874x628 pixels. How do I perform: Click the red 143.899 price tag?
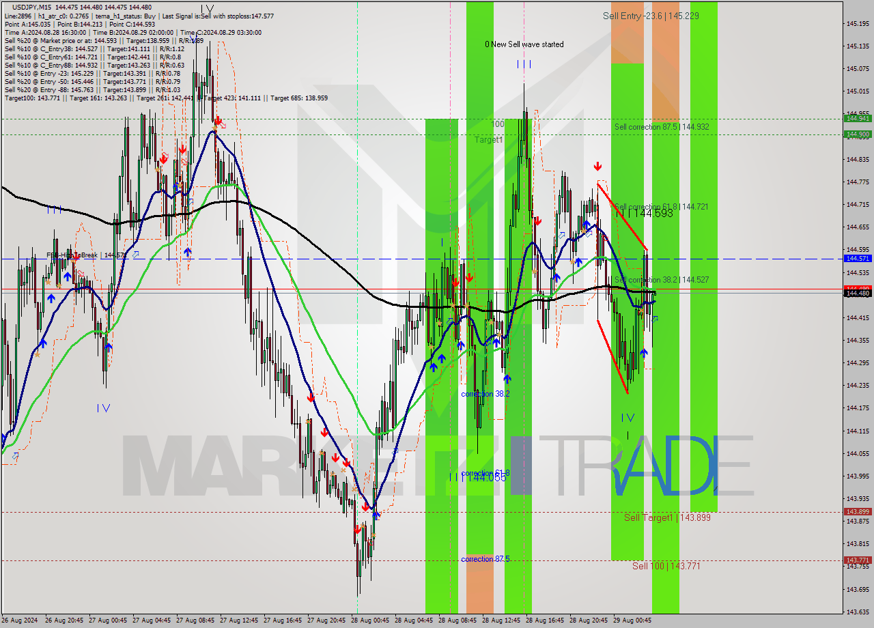tap(858, 512)
